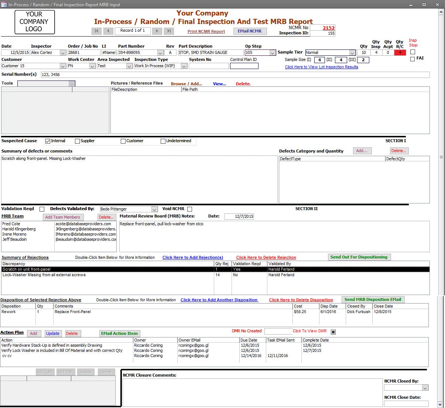This screenshot has width=445, height=408.
Task: Expand the Inspection Type dropdown
Action: [x=184, y=66]
